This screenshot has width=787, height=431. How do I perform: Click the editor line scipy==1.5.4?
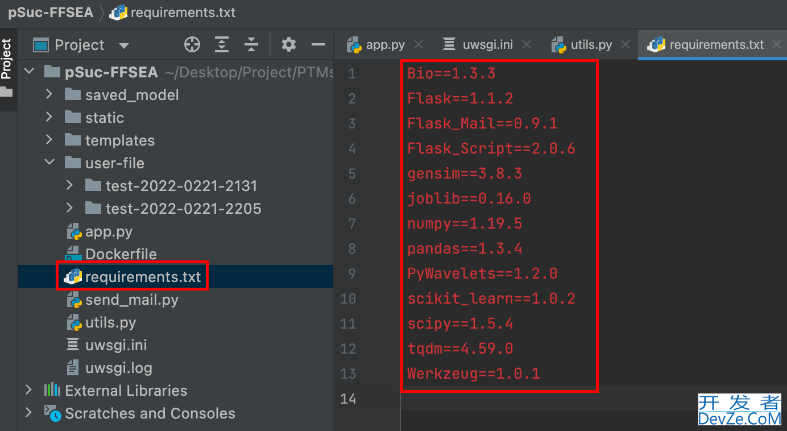tap(460, 323)
